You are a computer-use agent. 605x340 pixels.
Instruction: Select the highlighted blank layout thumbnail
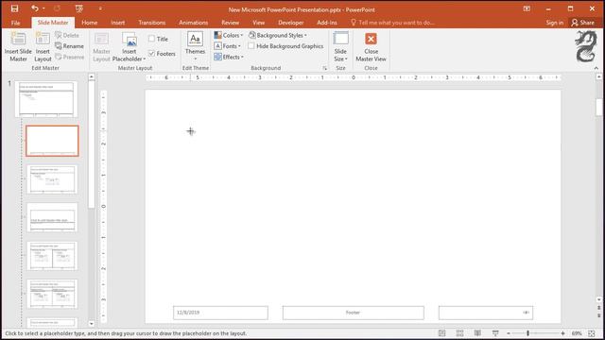[x=52, y=141]
